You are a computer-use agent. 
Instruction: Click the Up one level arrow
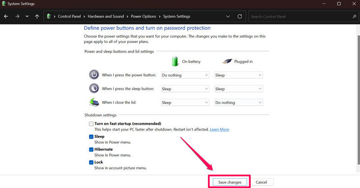37,17
